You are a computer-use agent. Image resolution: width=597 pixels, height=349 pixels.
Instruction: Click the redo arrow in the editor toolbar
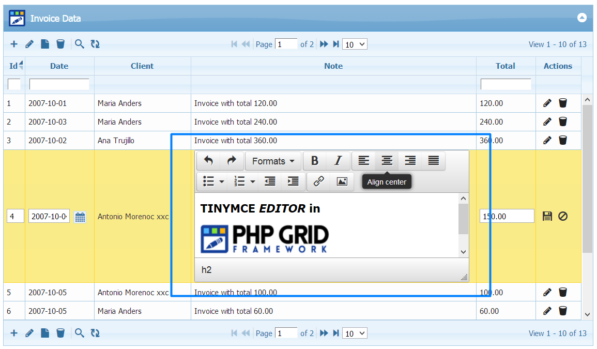pyautogui.click(x=232, y=161)
